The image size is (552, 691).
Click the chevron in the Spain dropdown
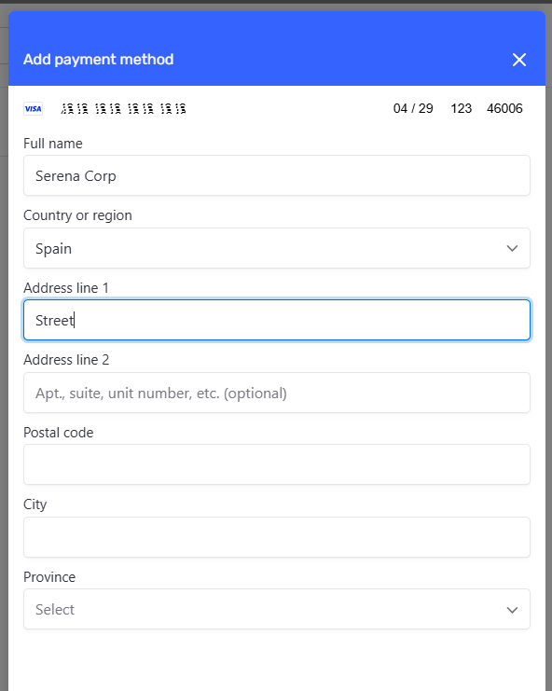click(x=512, y=249)
